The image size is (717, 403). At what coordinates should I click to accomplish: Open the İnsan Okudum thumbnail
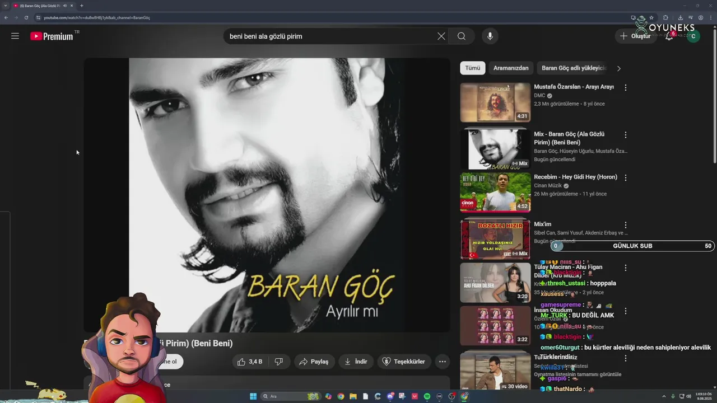click(x=495, y=326)
